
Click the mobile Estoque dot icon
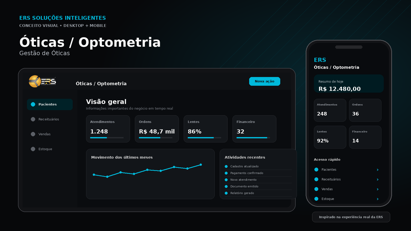click(x=316, y=199)
